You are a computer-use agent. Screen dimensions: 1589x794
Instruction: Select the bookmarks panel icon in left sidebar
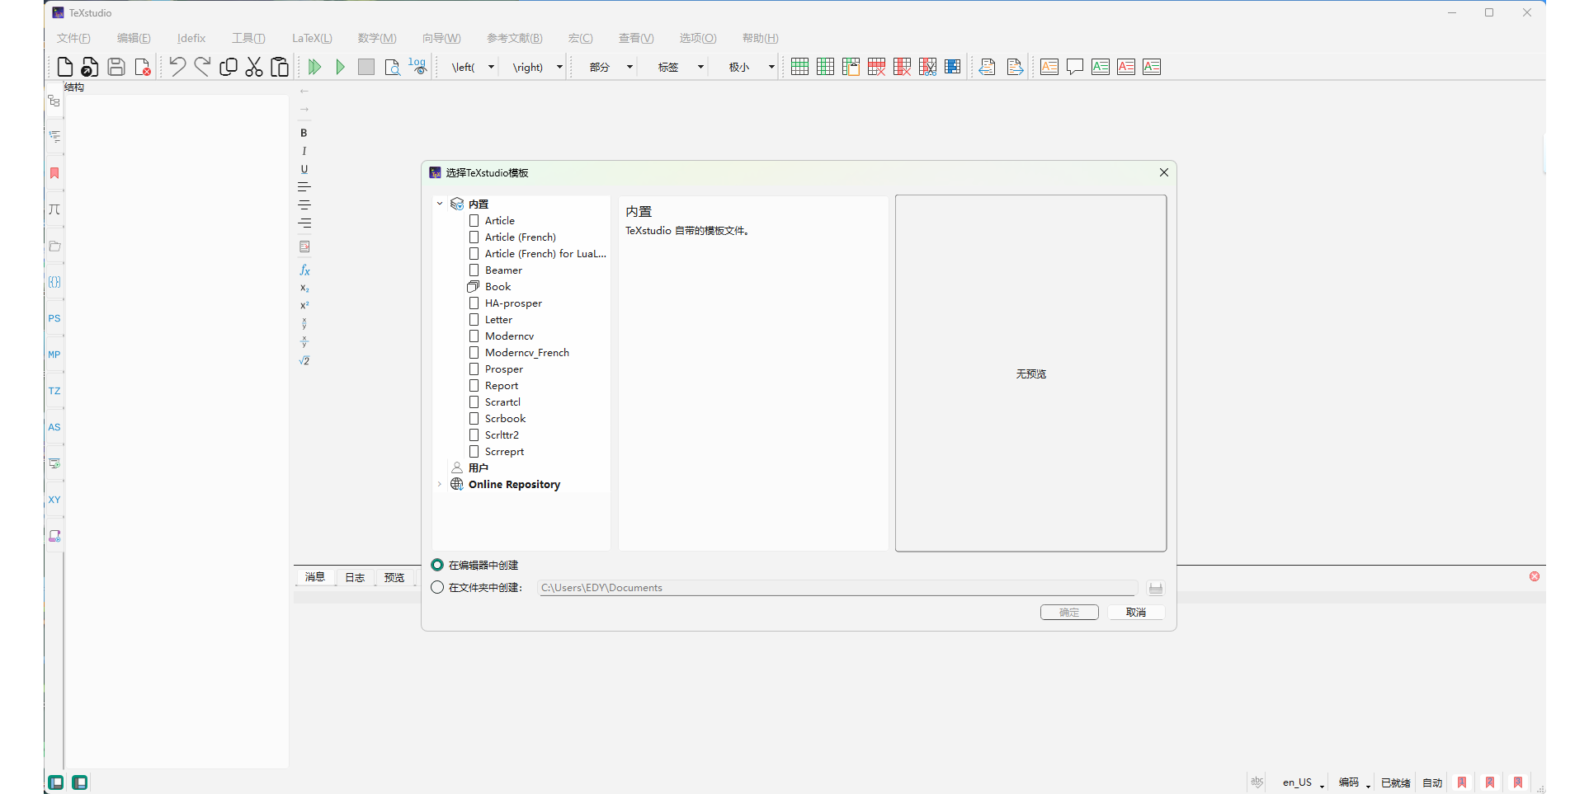54,173
